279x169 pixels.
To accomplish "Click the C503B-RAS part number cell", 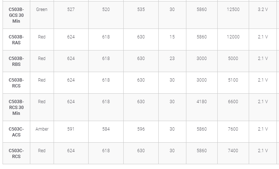I will 16,40.
